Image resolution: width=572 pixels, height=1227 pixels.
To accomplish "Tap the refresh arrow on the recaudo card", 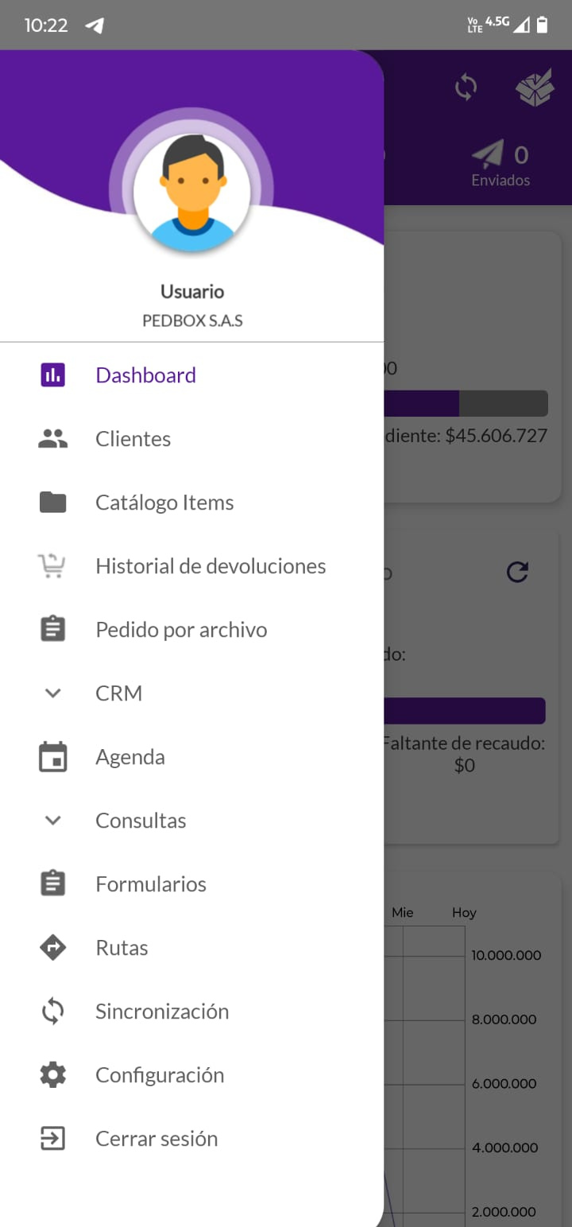I will 517,572.
